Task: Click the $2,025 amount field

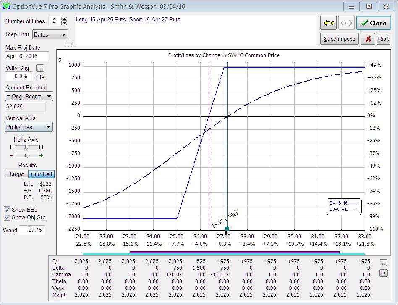Action: pyautogui.click(x=25, y=107)
